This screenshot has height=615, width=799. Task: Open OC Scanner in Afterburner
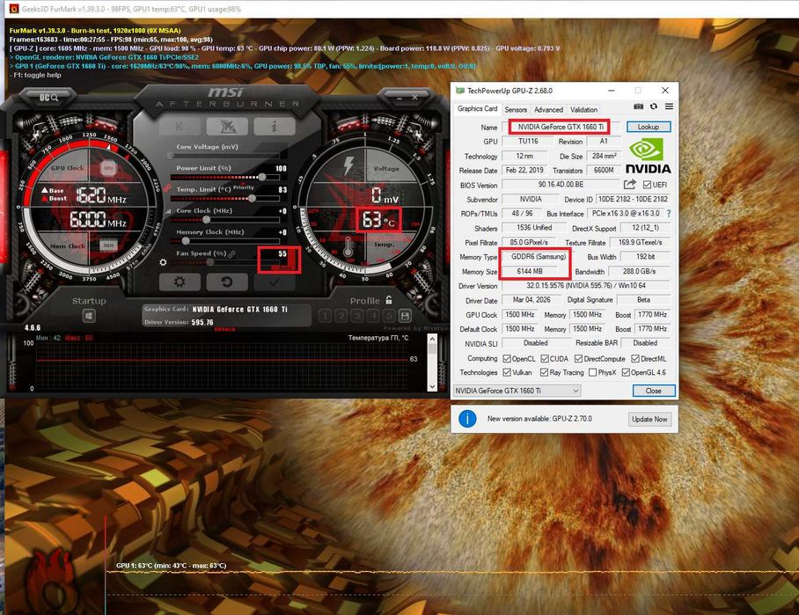[49, 98]
